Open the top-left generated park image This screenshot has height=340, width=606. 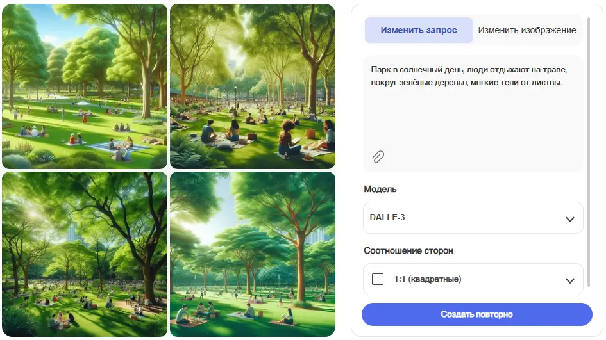coord(85,86)
